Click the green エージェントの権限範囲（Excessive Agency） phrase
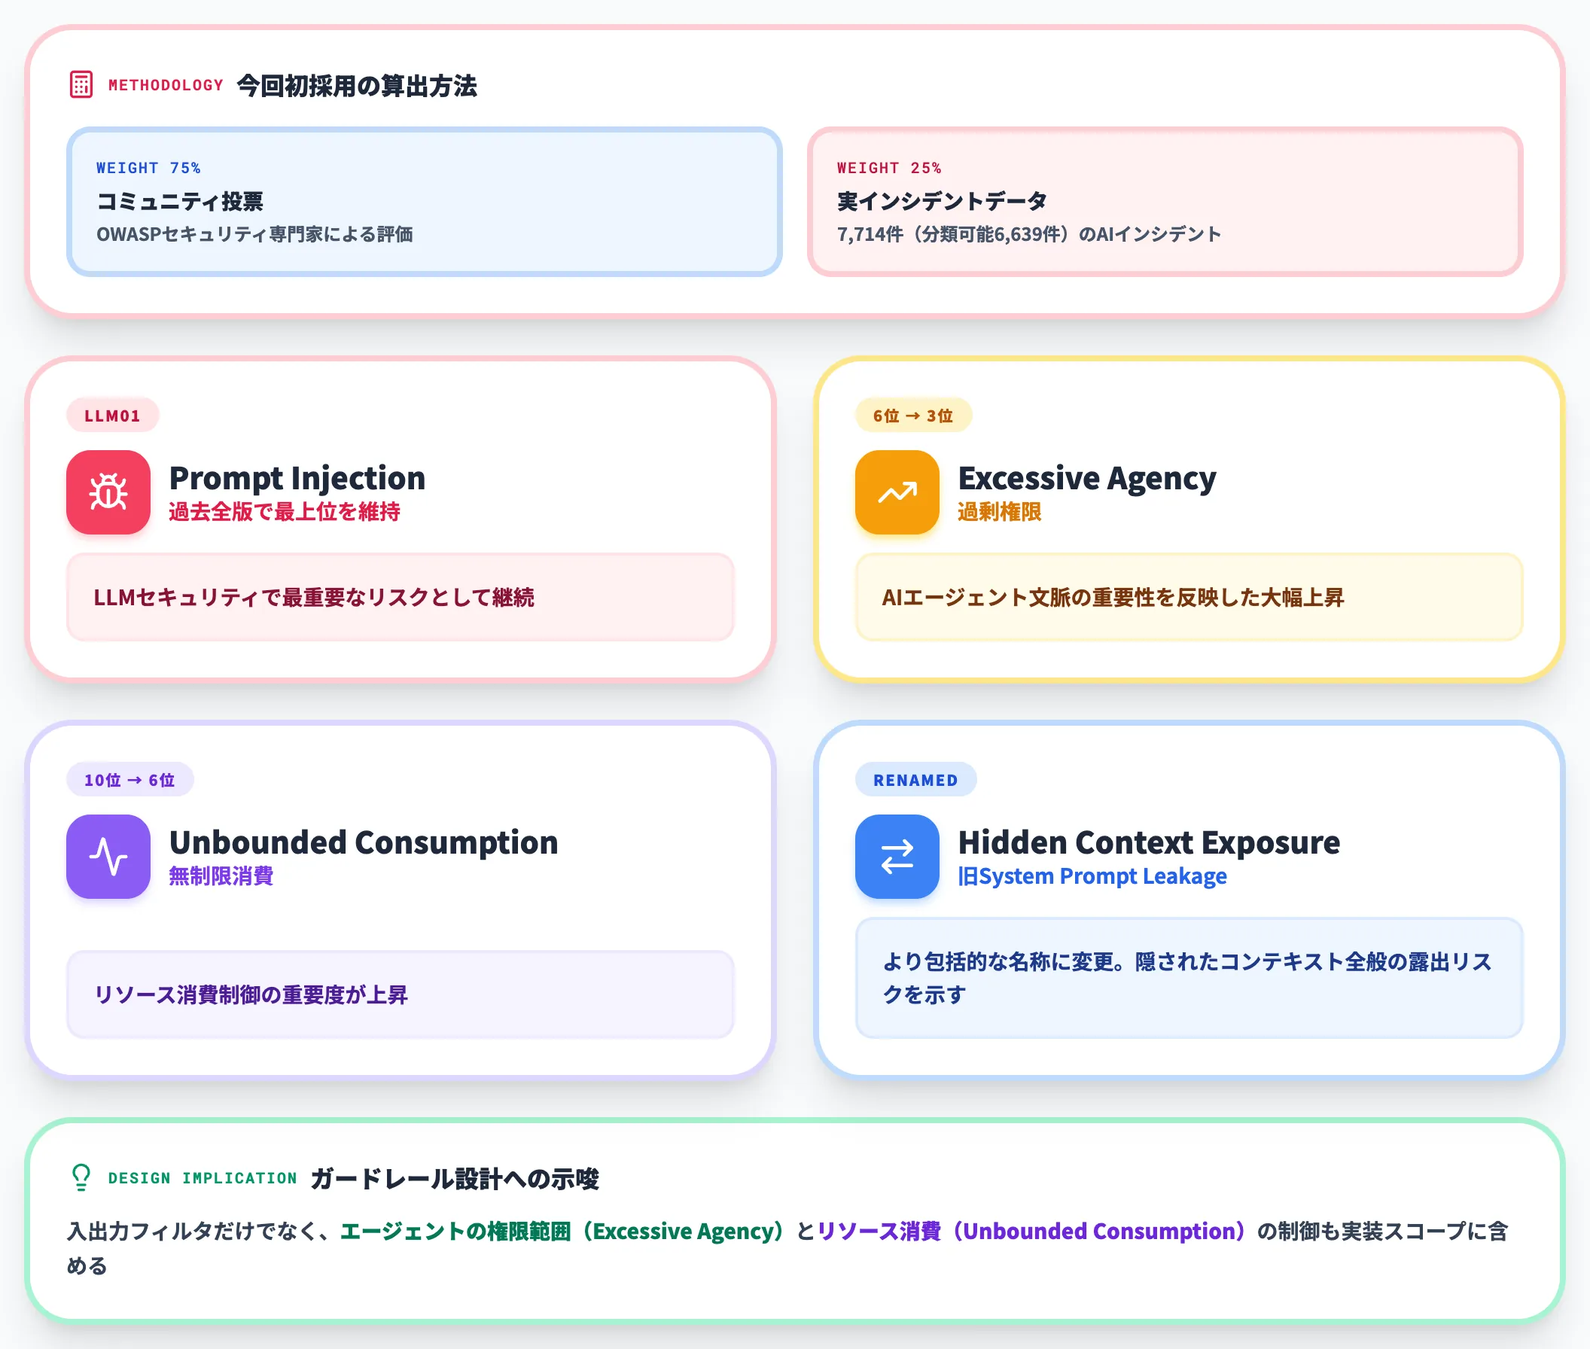Viewport: 1590px width, 1349px height. pyautogui.click(x=562, y=1231)
